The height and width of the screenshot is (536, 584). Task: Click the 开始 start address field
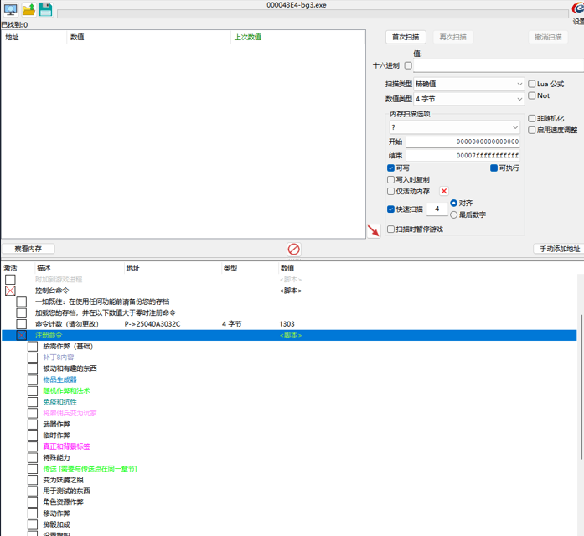[x=463, y=142]
